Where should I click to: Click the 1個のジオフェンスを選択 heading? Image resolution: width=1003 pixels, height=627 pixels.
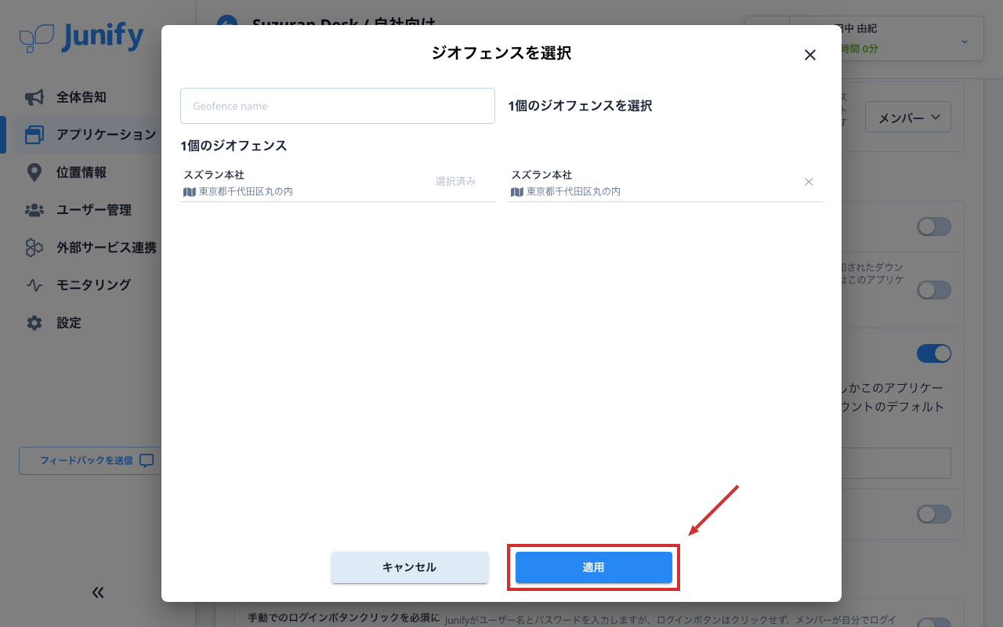580,106
